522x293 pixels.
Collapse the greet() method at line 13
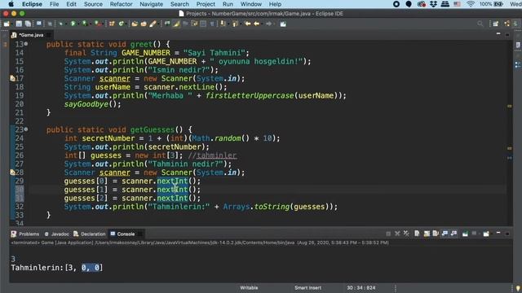[26, 44]
